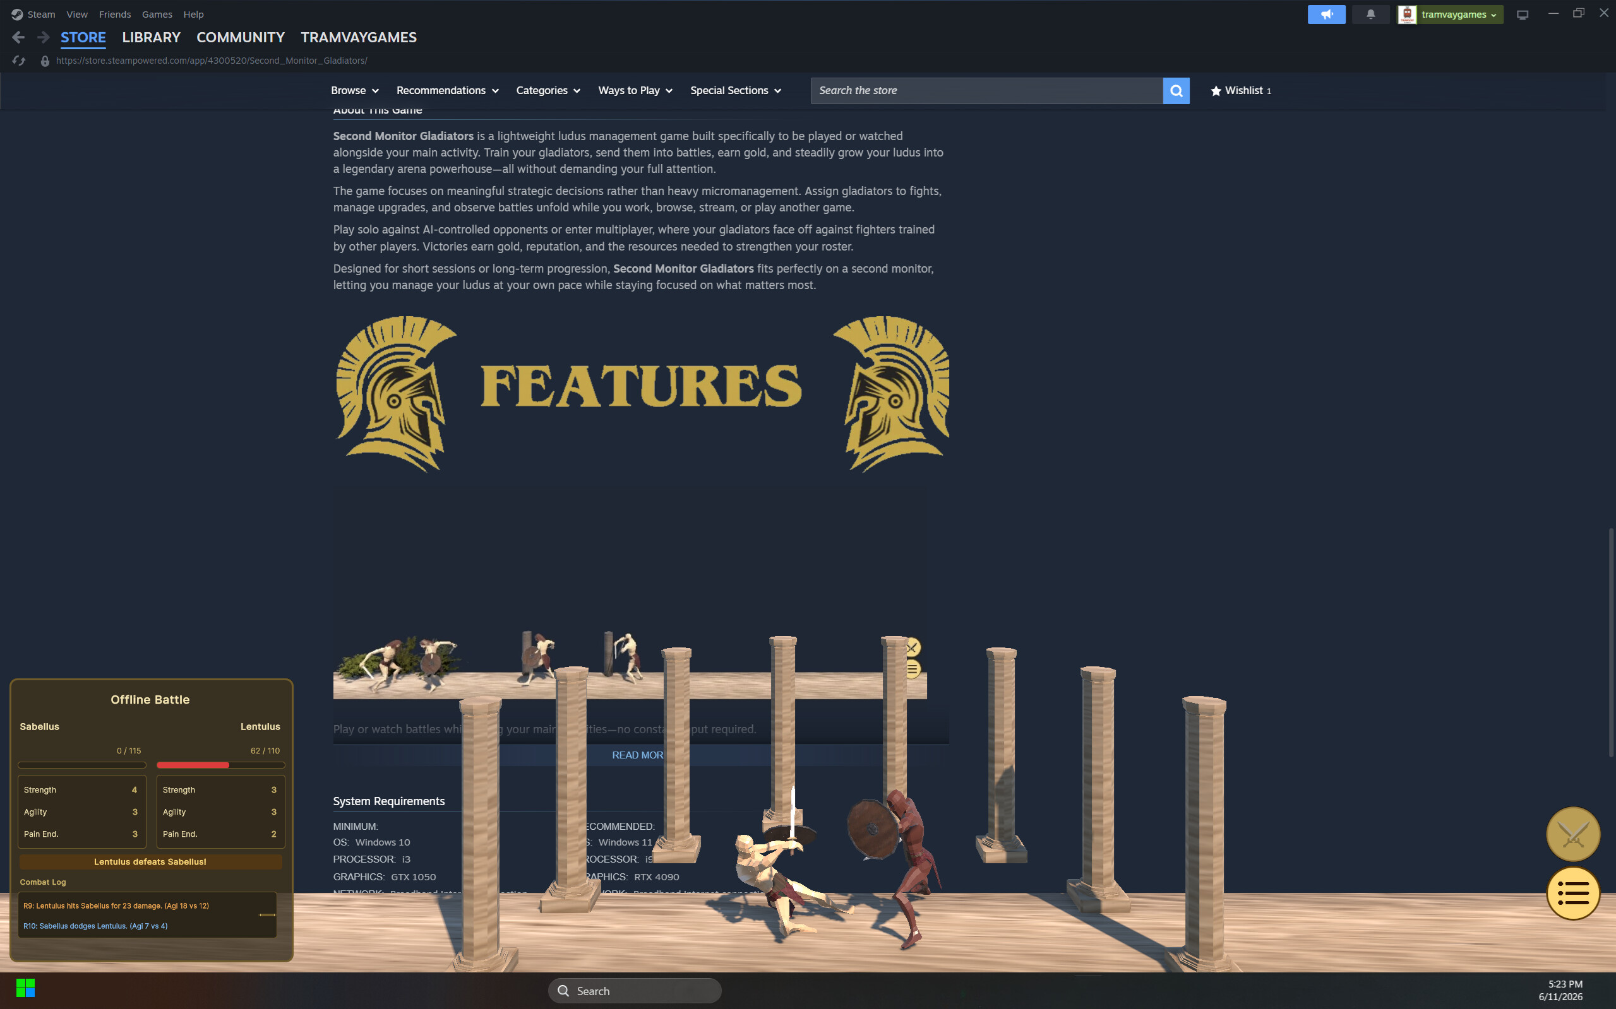Open the Friends menu

tap(115, 14)
